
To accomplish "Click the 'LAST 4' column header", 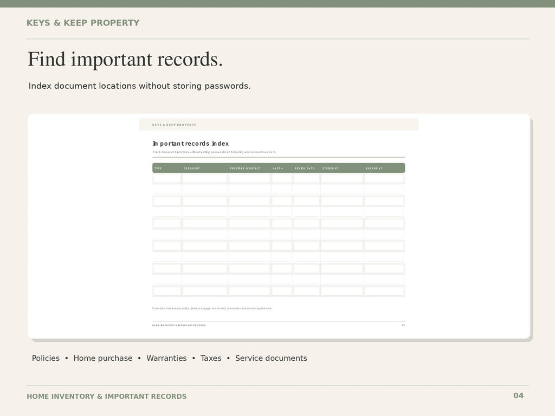I will click(x=278, y=168).
